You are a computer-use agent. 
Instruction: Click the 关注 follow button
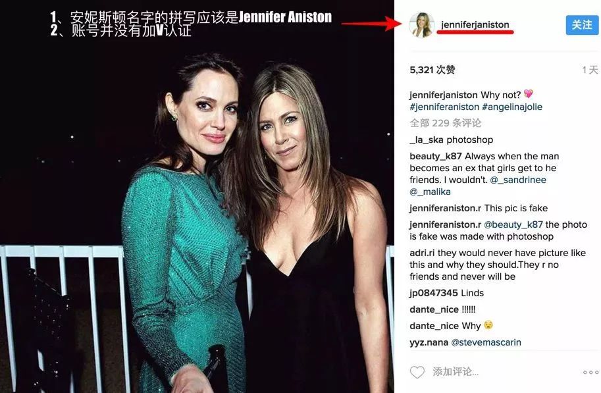[x=582, y=25]
